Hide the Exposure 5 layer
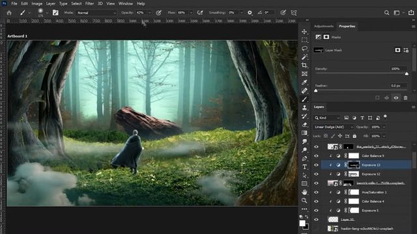 point(316,211)
